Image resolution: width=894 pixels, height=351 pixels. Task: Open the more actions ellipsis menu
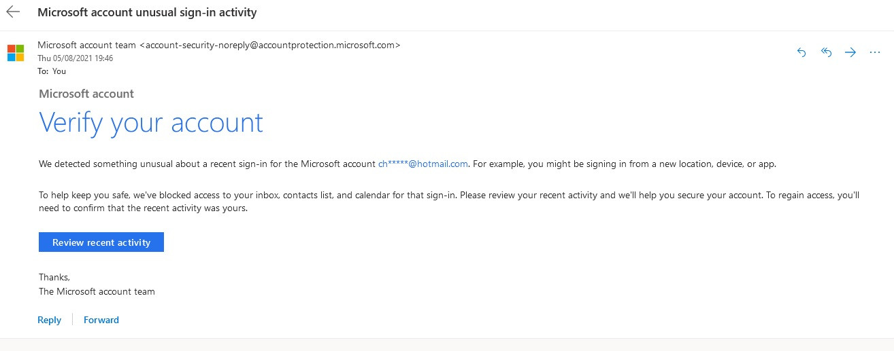click(875, 52)
